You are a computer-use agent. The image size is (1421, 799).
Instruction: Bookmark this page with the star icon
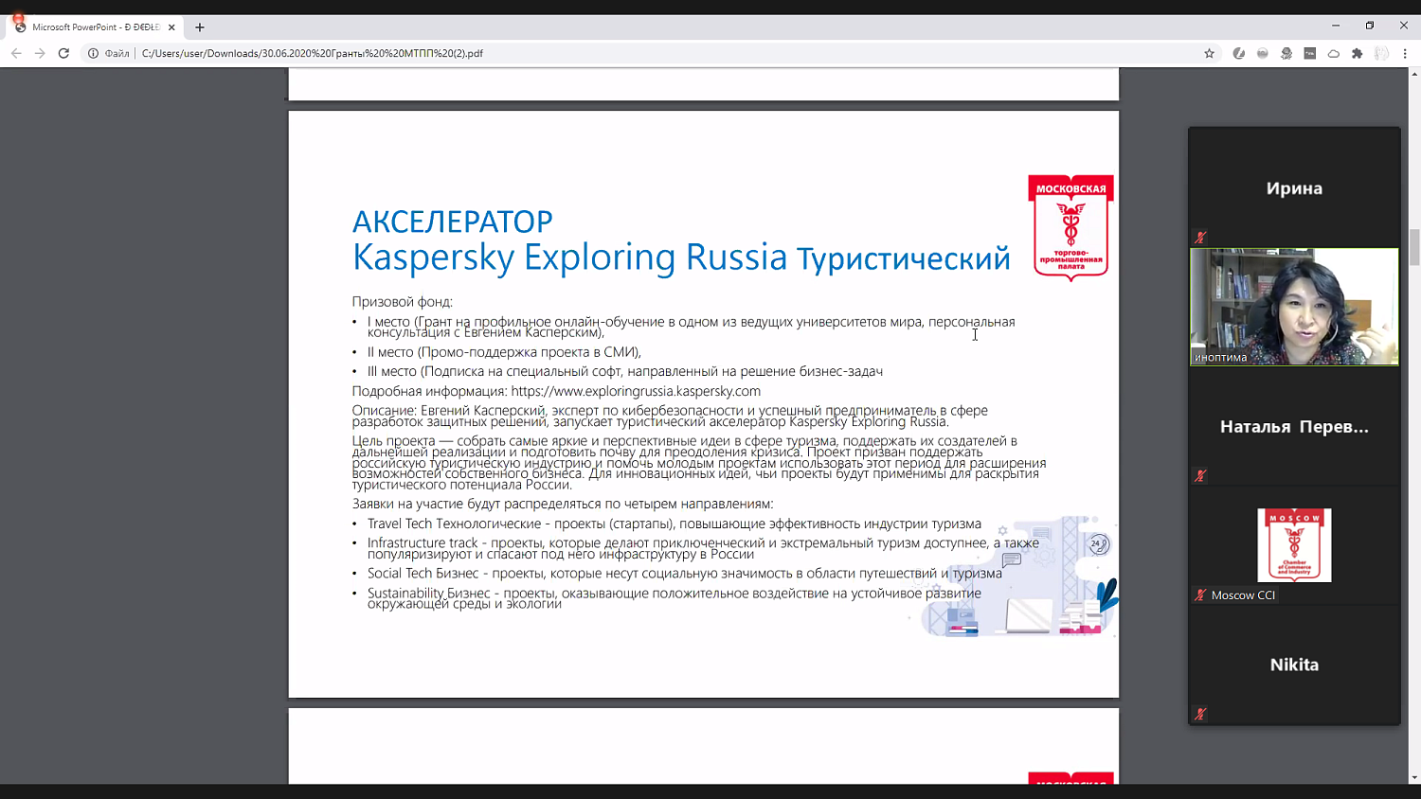(1210, 53)
